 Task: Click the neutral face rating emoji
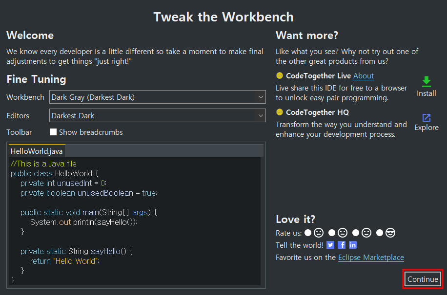pyautogui.click(x=343, y=233)
